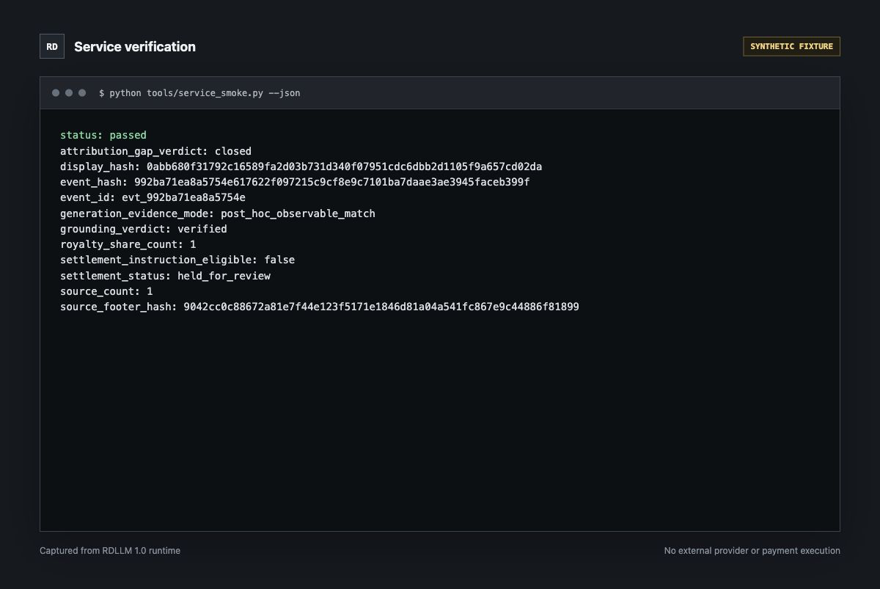Viewport: 880px width, 589px height.
Task: Click the generation_evidence_mode line
Action: [218, 213]
